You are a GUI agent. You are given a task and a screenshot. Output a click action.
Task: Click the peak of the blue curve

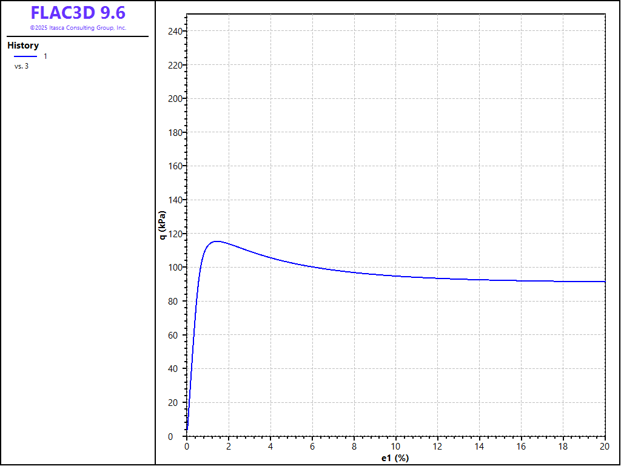point(216,241)
